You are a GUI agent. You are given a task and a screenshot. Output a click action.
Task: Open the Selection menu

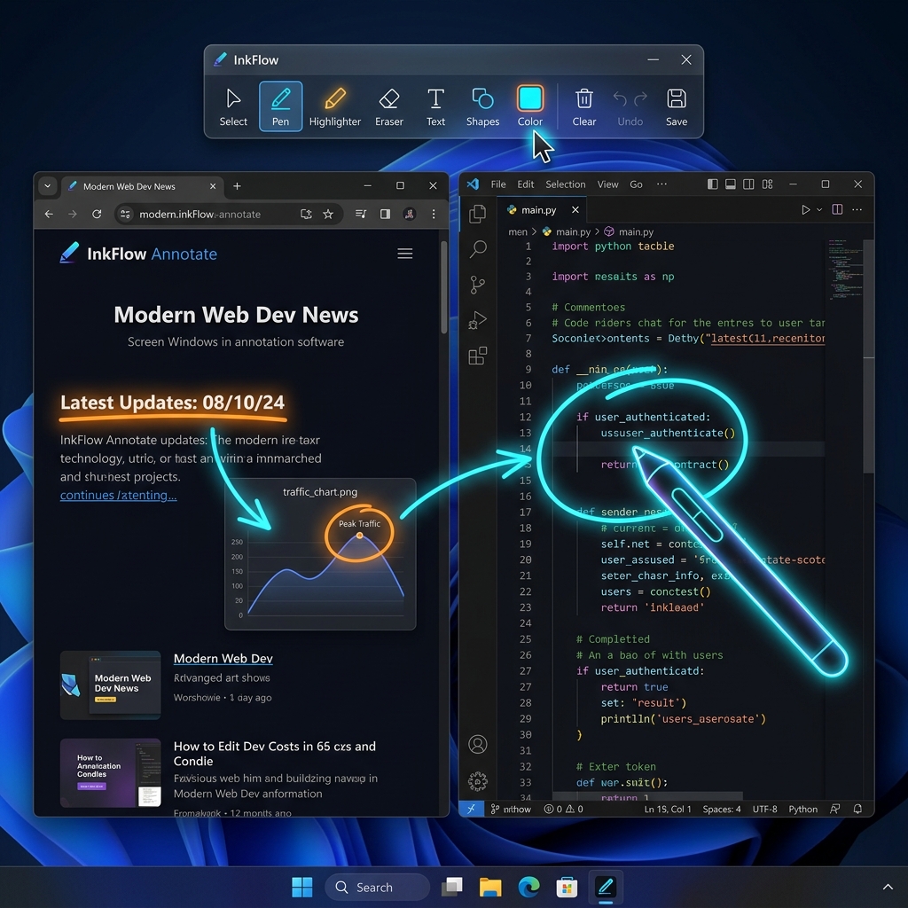point(565,184)
